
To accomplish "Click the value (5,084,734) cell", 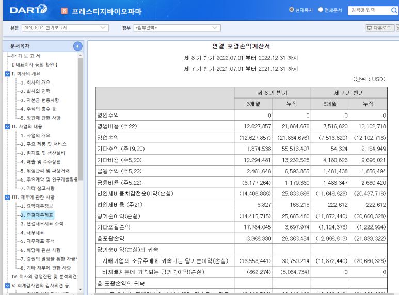I will click(x=292, y=272).
